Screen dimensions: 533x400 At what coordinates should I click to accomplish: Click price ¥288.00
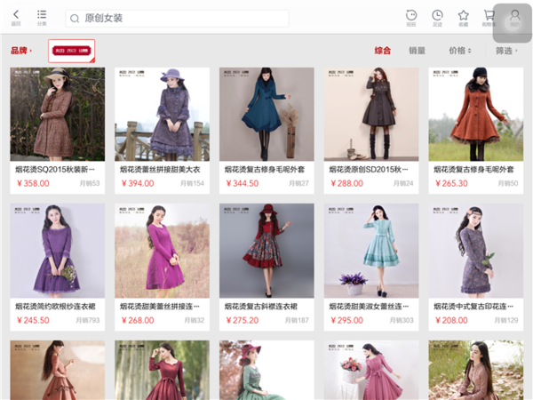pyautogui.click(x=346, y=183)
